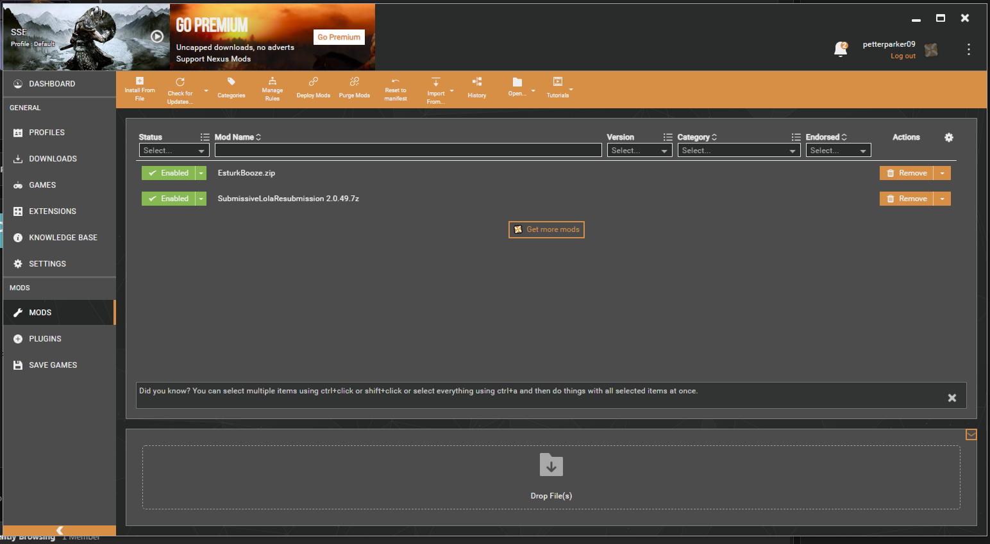
Task: Click Go Premium button
Action: [339, 37]
